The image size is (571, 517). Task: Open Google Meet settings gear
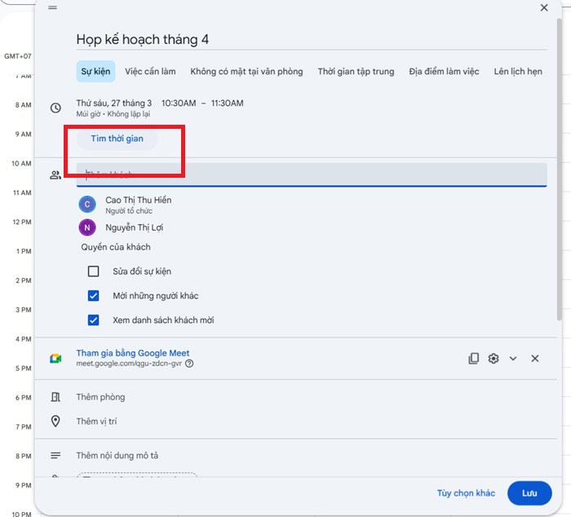pos(494,359)
